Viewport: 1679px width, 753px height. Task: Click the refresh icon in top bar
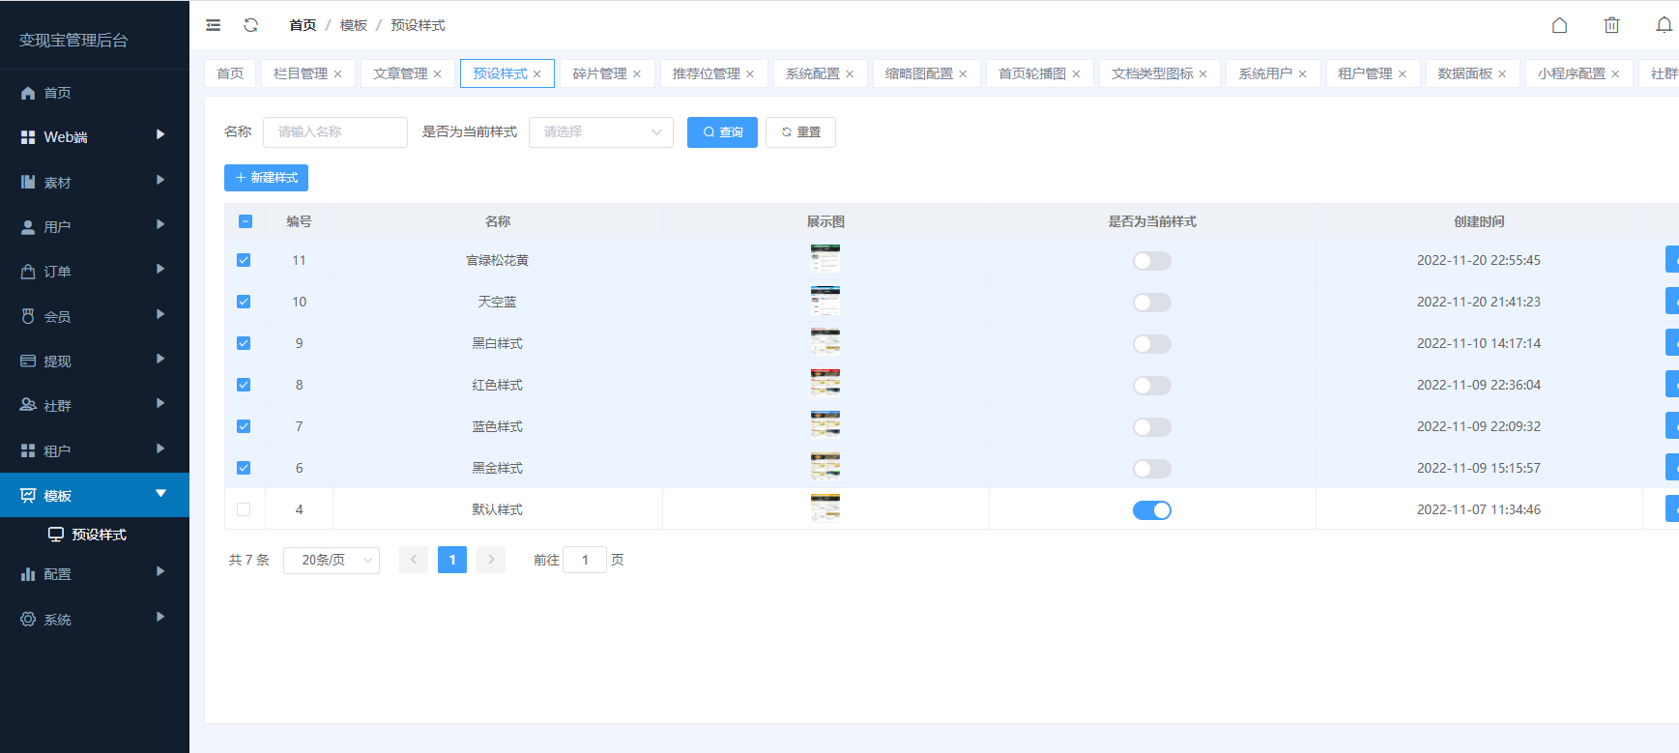coord(251,25)
